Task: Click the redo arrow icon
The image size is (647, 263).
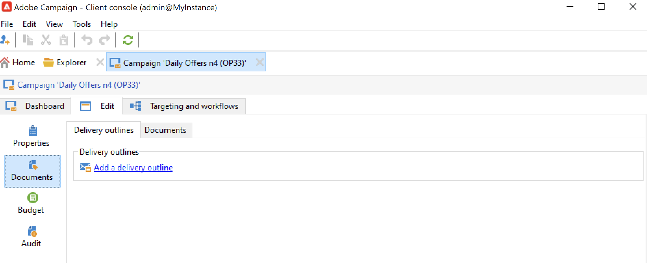Action: [105, 40]
